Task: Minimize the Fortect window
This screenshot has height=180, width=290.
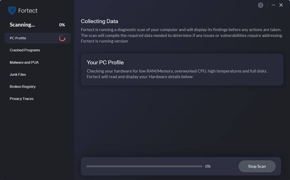Action: tap(273, 5)
